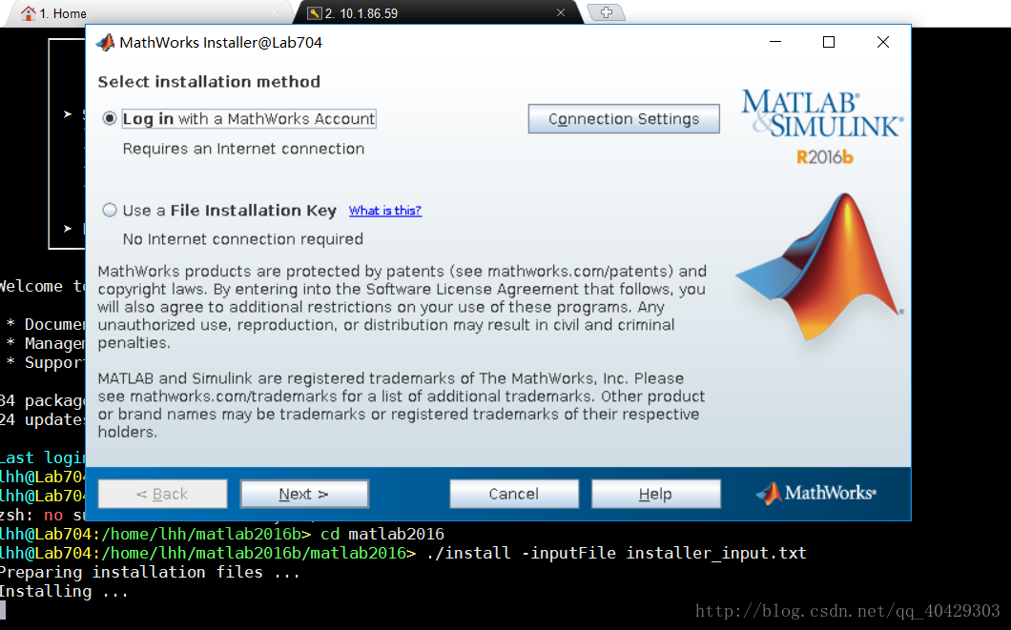Click 'Requires an Internet connection' text
The width and height of the screenshot is (1011, 630).
point(243,149)
